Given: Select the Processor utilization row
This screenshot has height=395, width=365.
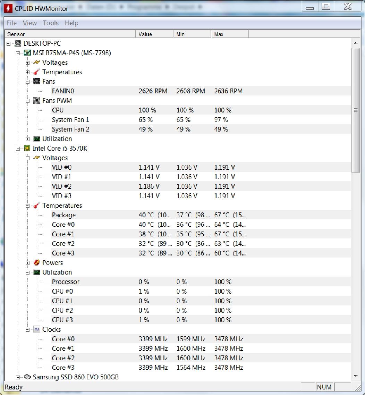Looking at the screenshot, I should (201, 281).
